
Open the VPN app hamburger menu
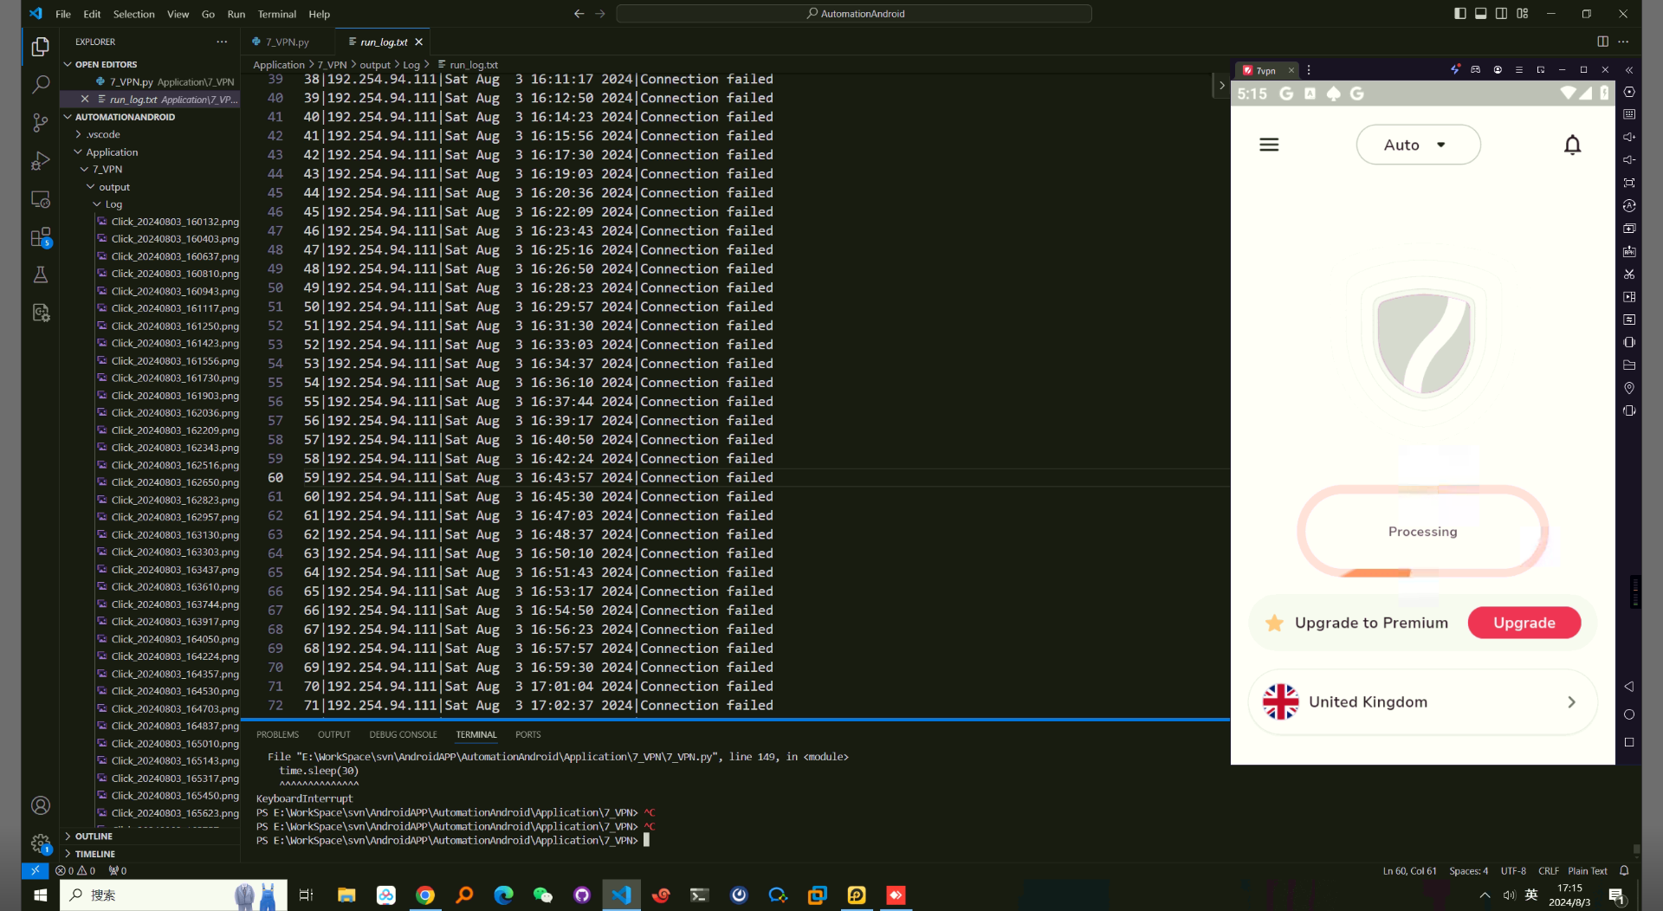click(x=1269, y=145)
